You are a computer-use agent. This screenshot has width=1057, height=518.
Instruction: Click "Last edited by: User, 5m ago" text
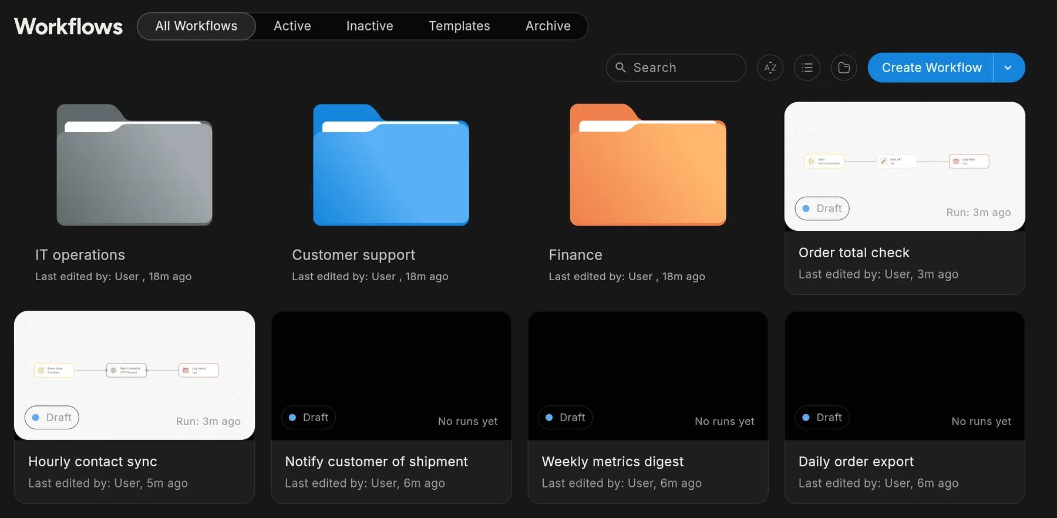[108, 483]
